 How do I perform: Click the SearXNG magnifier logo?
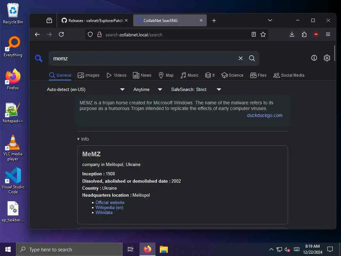[39, 58]
